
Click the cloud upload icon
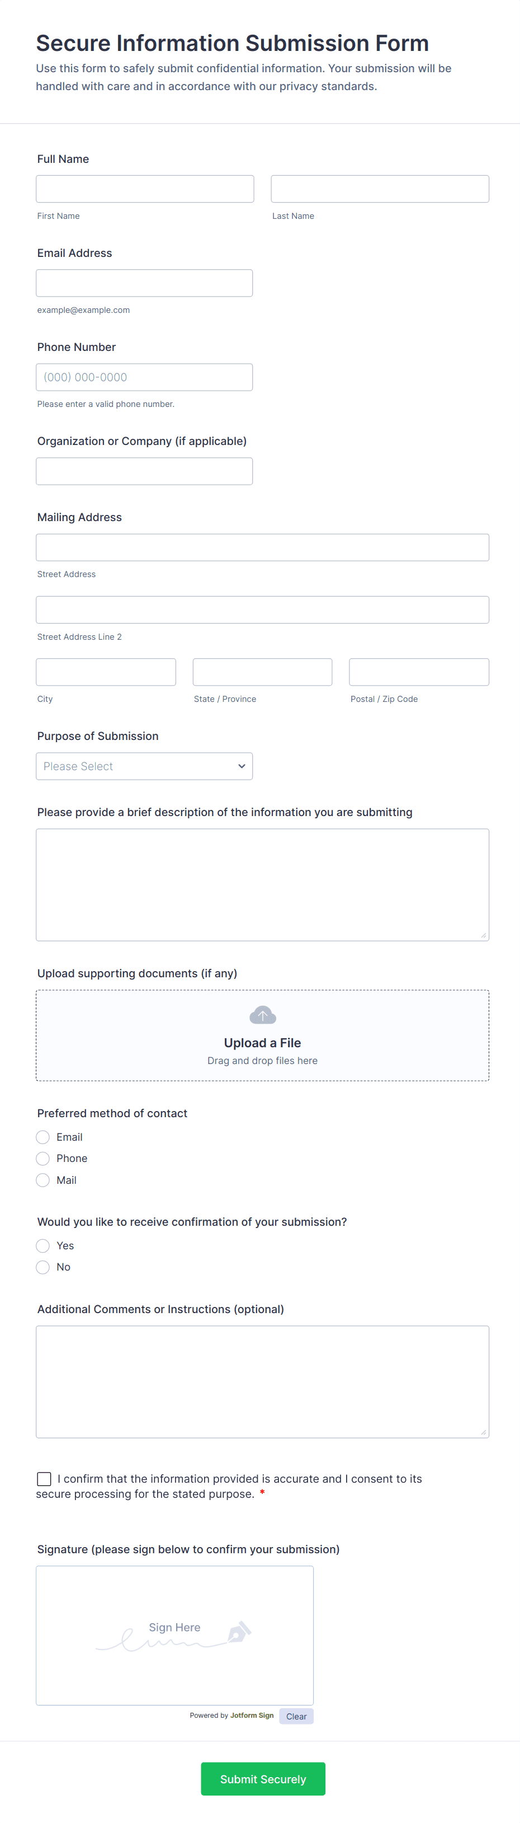click(x=262, y=1015)
